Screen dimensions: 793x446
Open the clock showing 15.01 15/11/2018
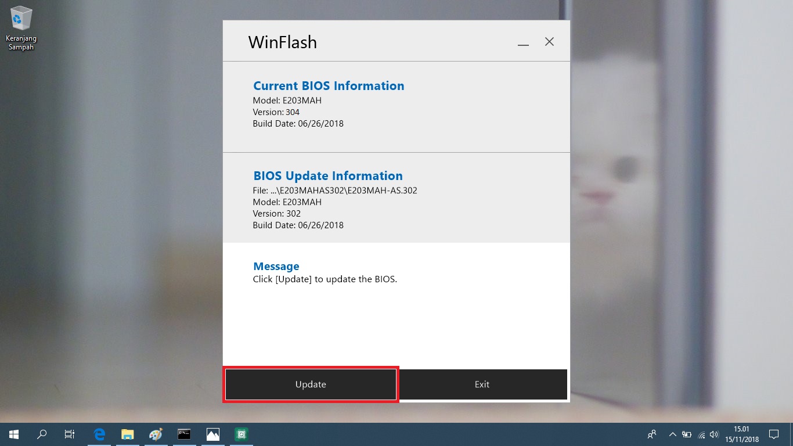741,434
